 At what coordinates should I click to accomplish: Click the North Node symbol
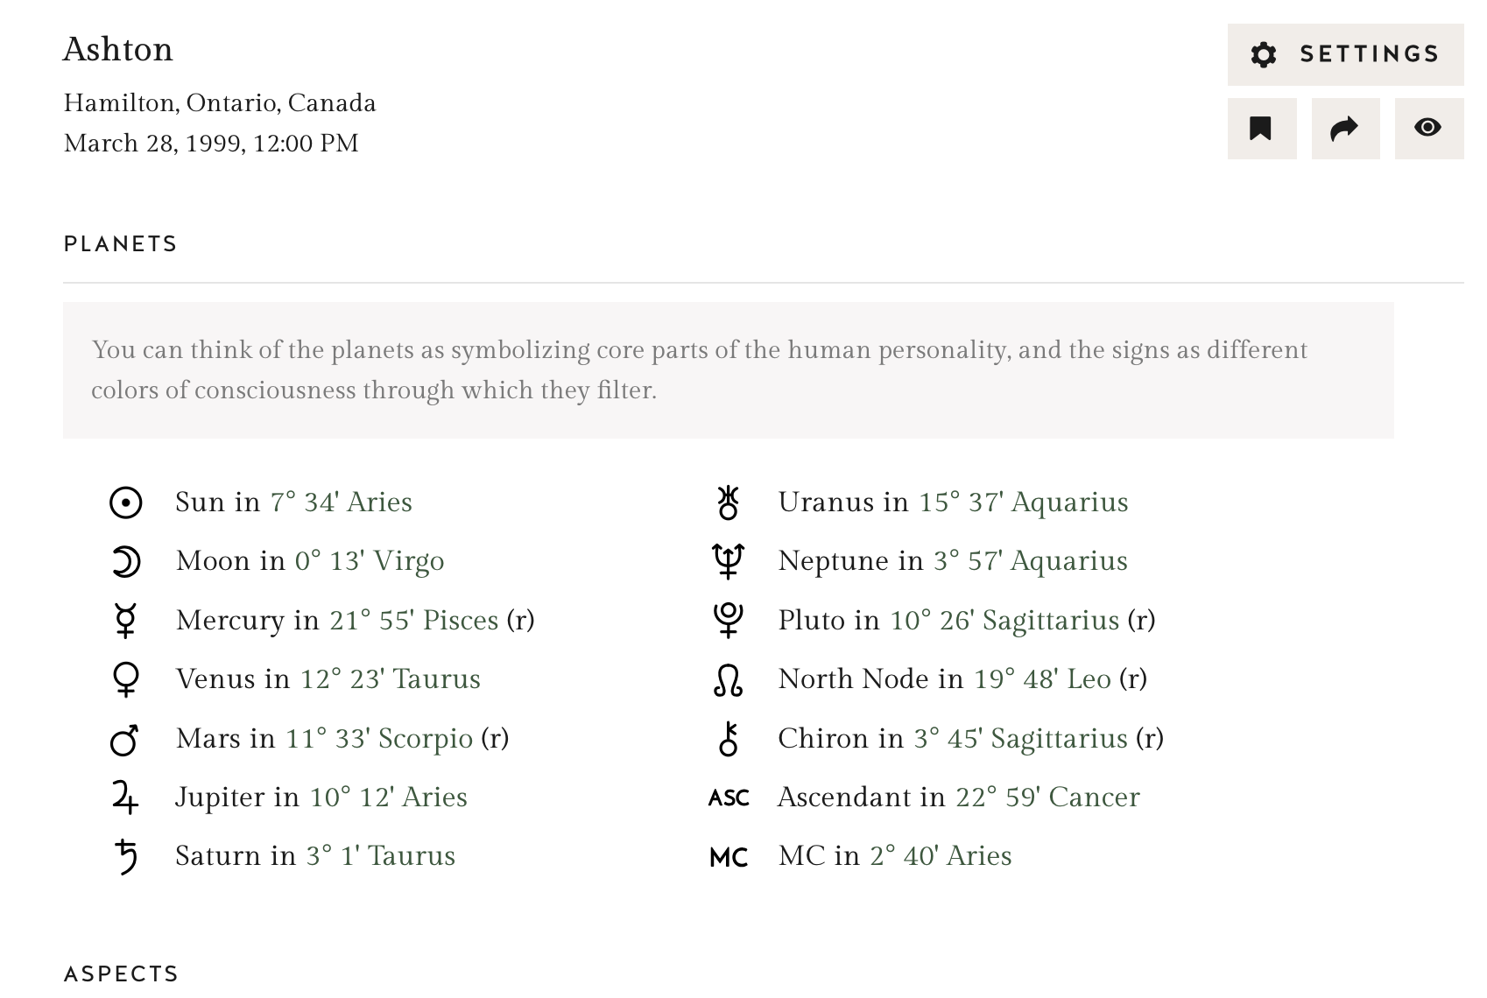coord(729,680)
